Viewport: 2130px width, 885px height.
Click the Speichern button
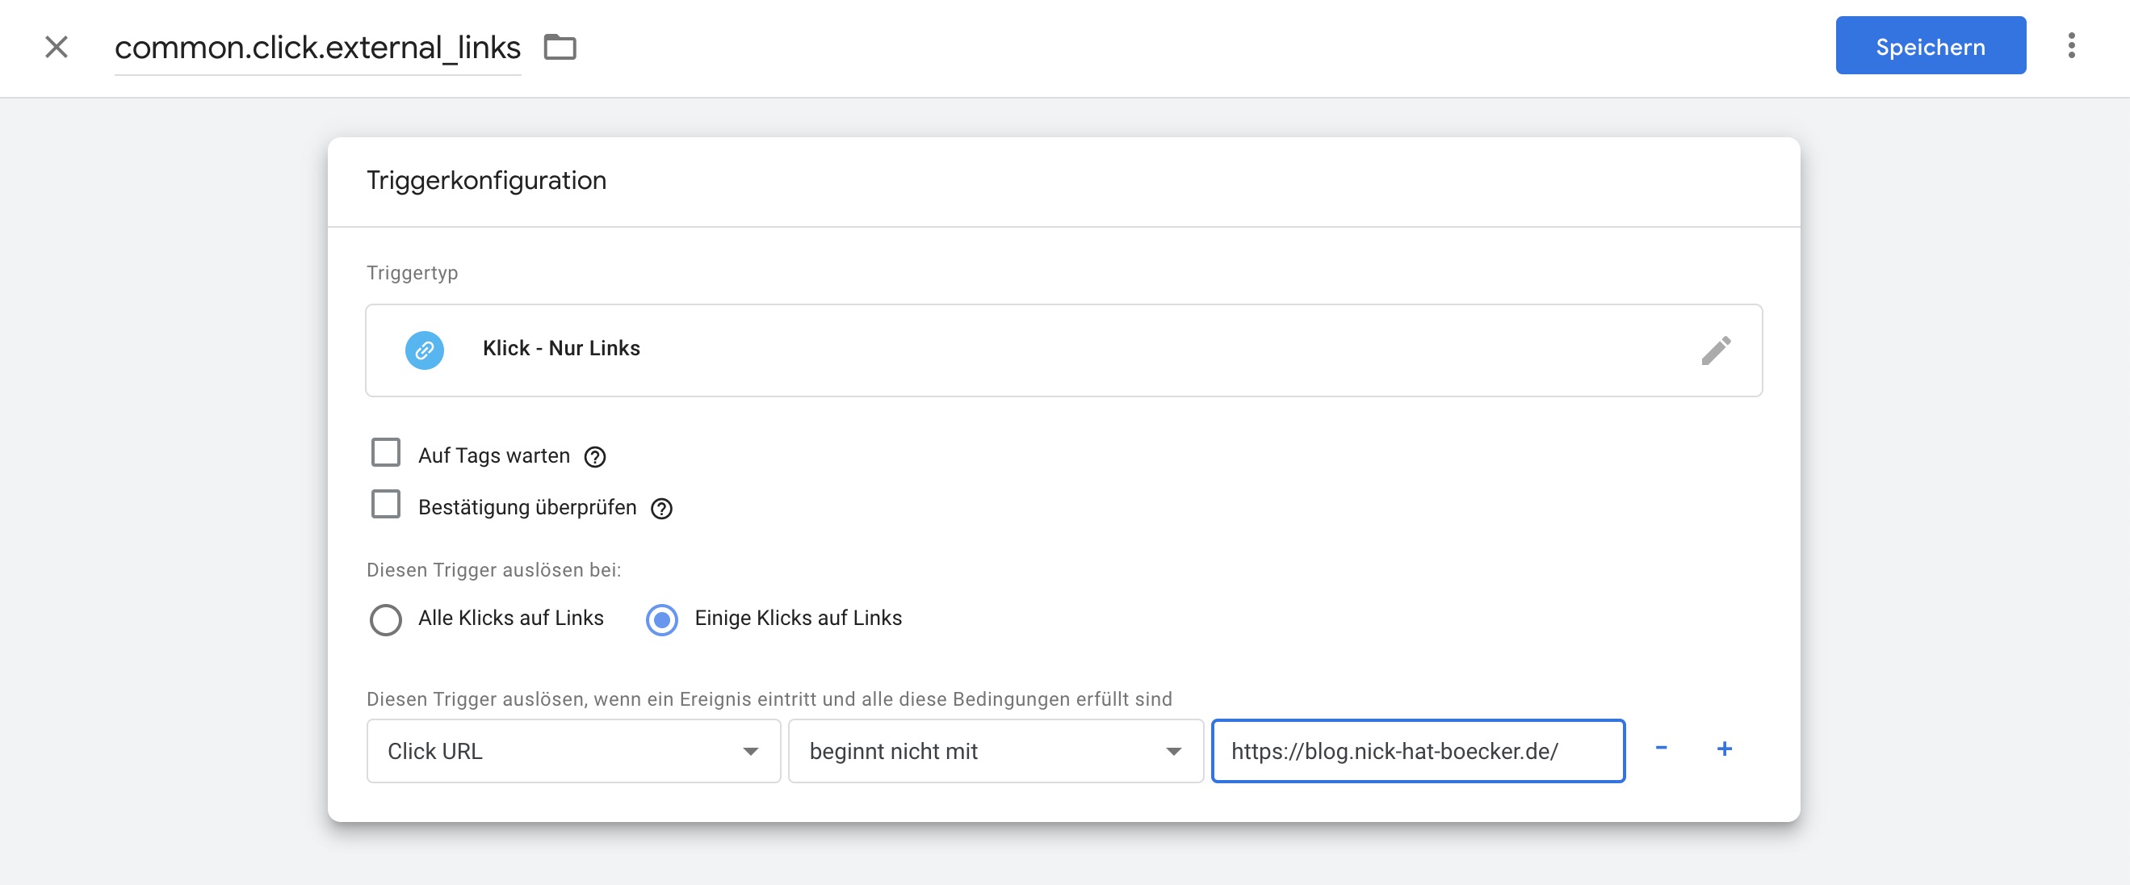(x=1931, y=45)
